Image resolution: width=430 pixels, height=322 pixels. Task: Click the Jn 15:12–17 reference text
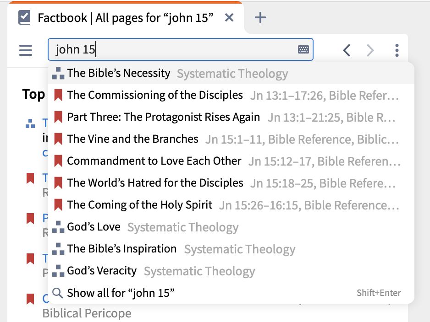coord(281,161)
